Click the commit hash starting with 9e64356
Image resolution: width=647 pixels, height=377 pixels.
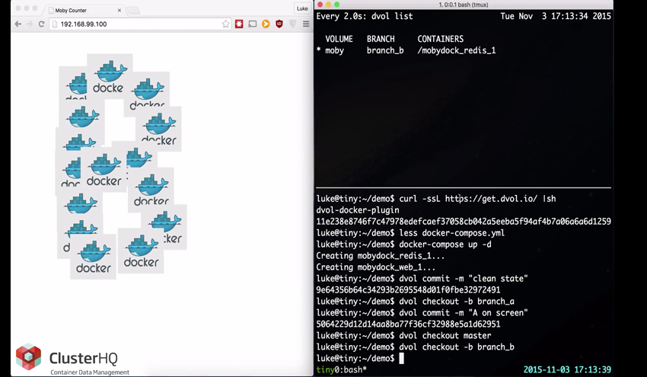408,290
